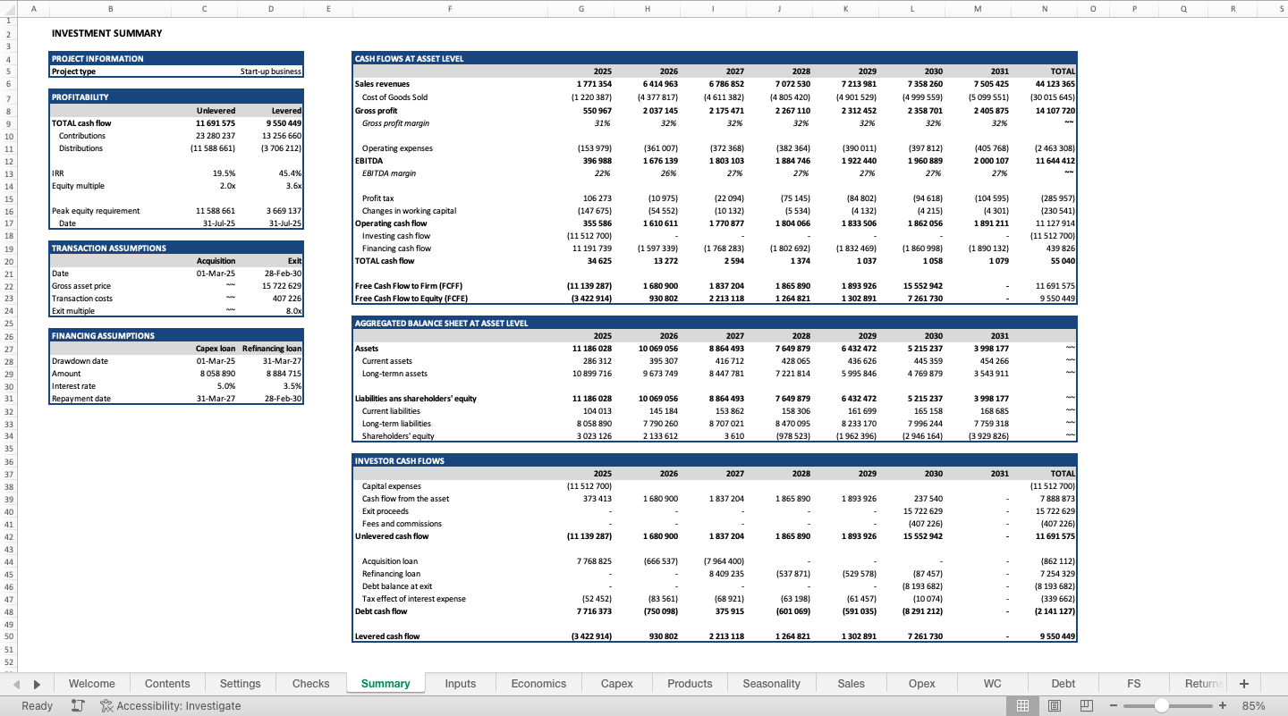This screenshot has height=716, width=1288.
Task: Add a new sheet with the plus button
Action: (1243, 684)
